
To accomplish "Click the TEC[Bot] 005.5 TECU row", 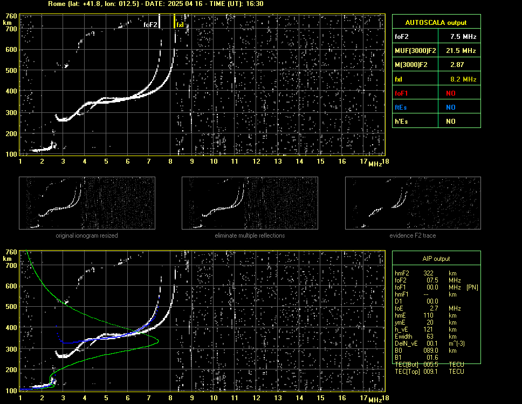I will 429,365.
